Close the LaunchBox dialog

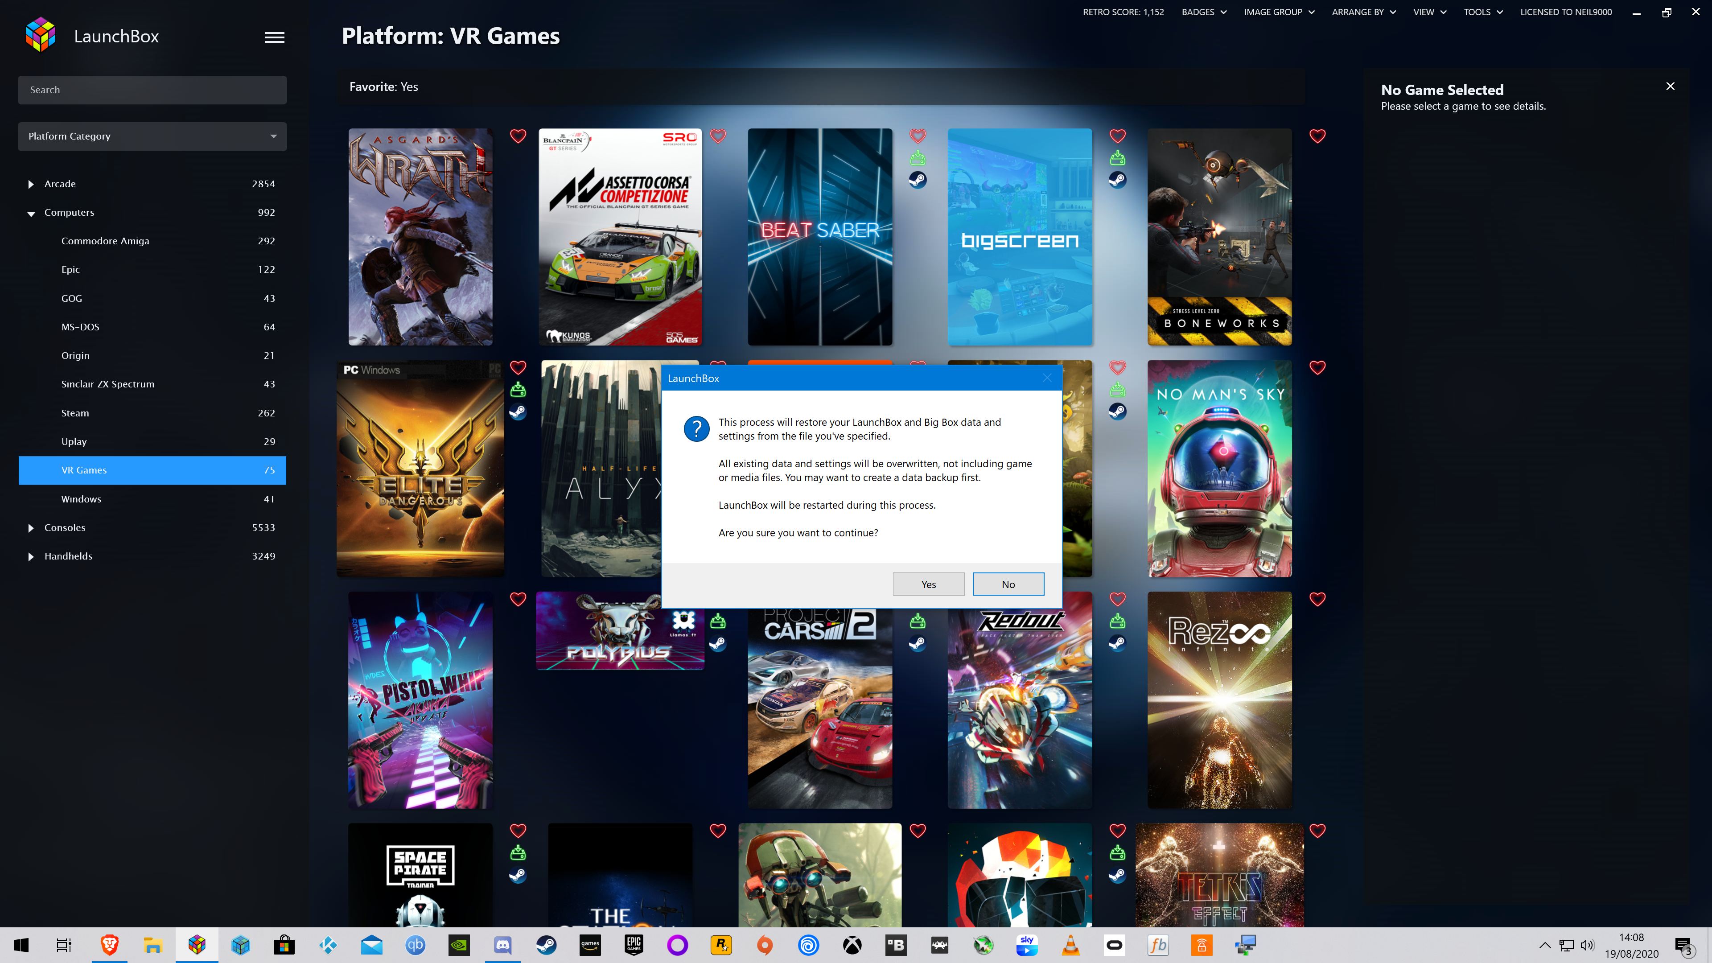click(1047, 378)
